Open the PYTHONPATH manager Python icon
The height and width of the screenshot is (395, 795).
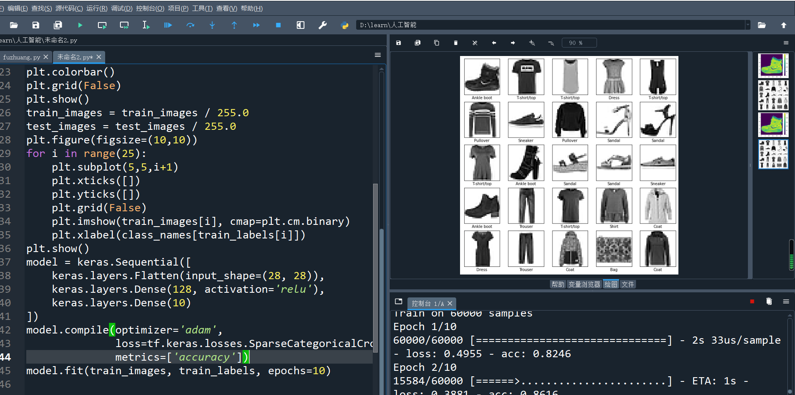click(345, 25)
